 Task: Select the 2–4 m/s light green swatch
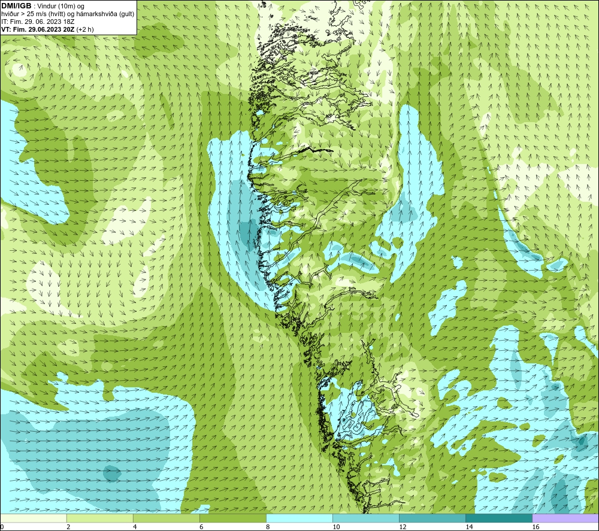[100, 518]
